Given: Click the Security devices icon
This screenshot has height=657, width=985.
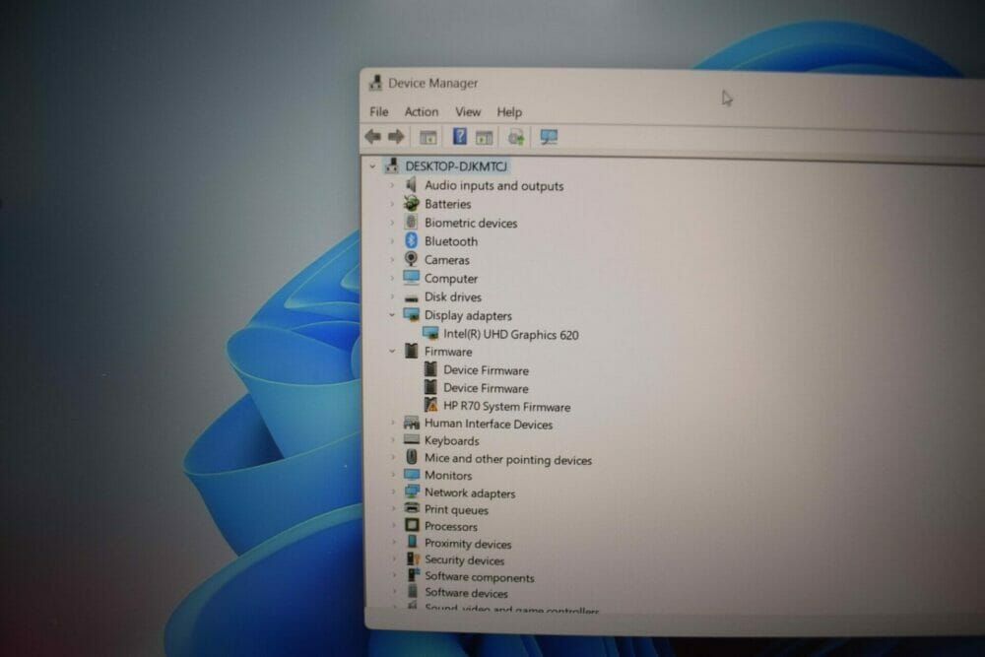Looking at the screenshot, I should click(413, 558).
